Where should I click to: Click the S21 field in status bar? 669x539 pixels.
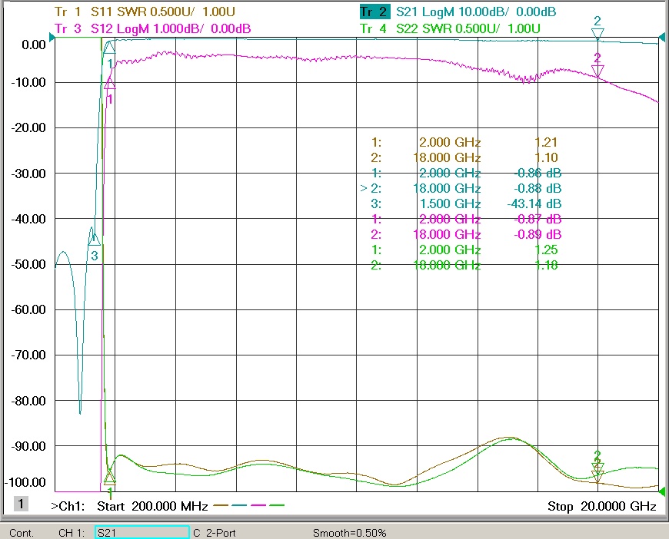[141, 532]
